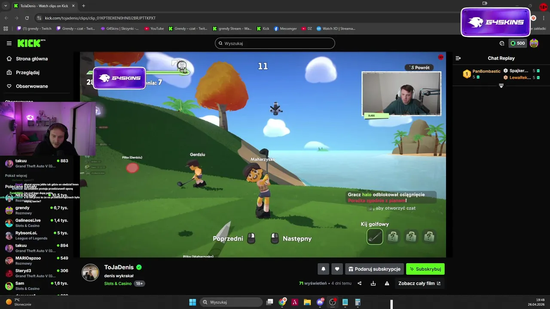
Task: Open ToJaDenis channel avatar
Action: point(90,273)
